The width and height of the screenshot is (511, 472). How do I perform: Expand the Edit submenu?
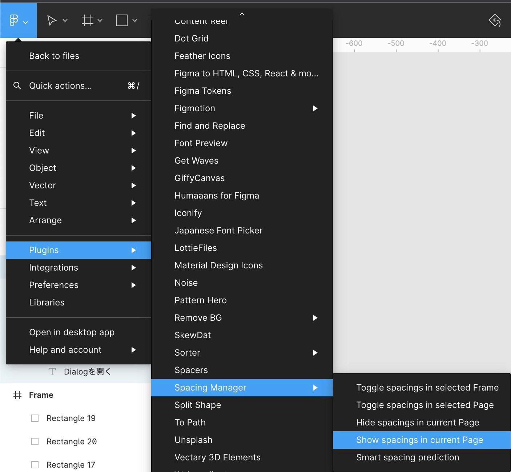click(79, 133)
